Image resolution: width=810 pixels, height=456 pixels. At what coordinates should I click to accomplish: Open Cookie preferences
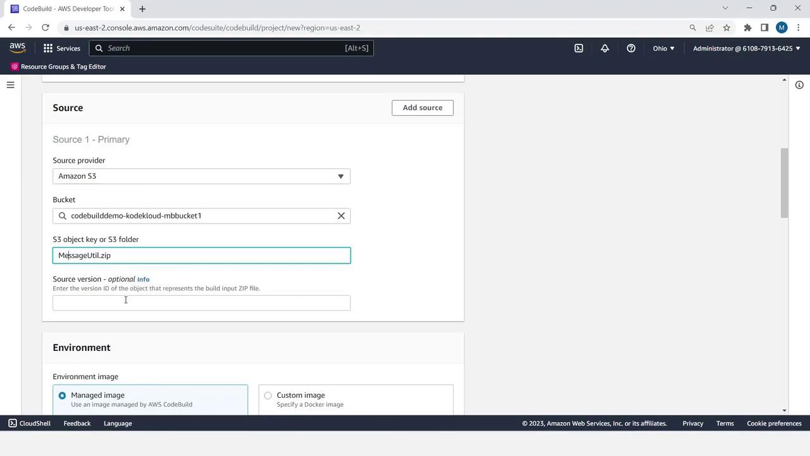coord(774,424)
